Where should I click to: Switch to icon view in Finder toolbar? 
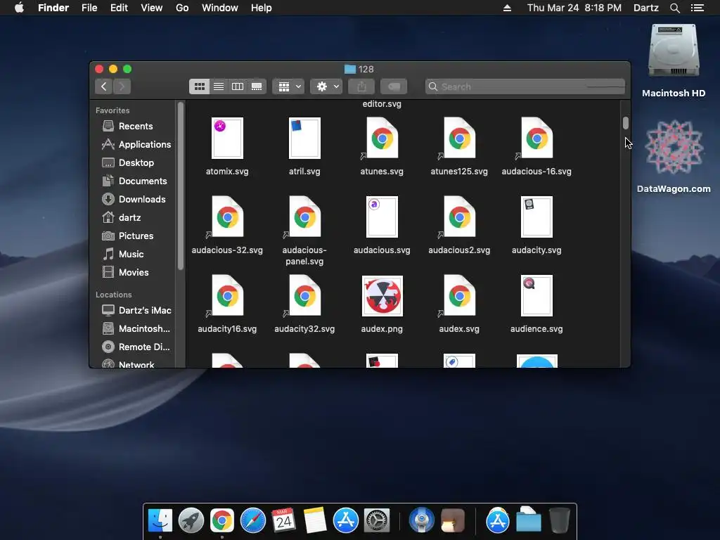click(x=199, y=86)
